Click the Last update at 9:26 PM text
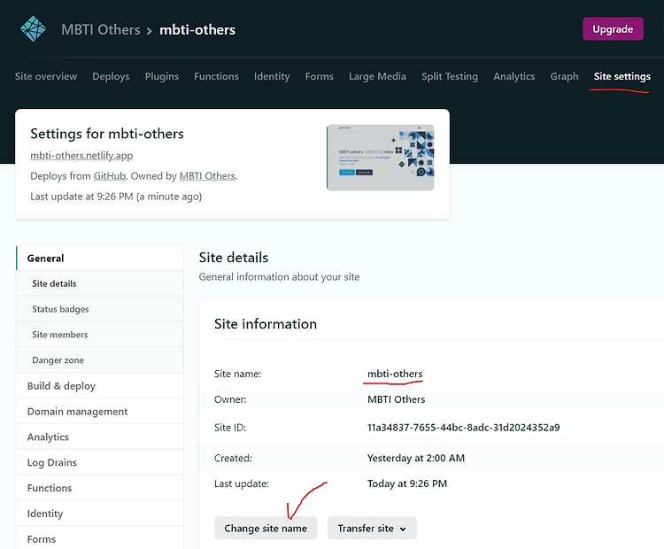Screen dimensions: 664x549 pos(116,197)
